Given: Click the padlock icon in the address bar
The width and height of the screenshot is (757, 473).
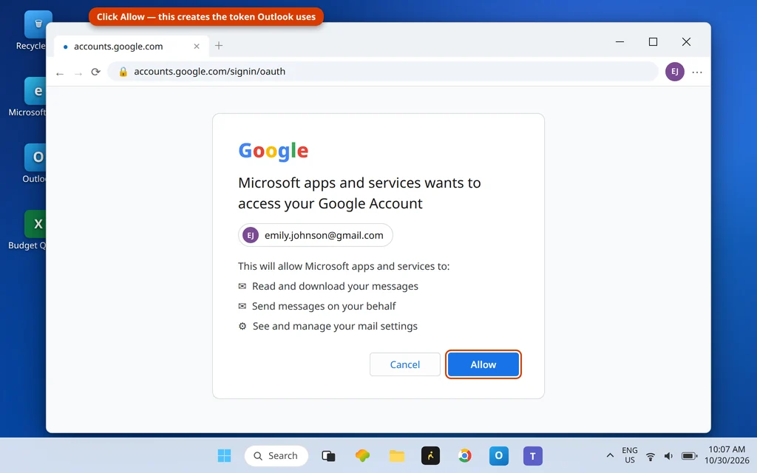Looking at the screenshot, I should point(123,72).
